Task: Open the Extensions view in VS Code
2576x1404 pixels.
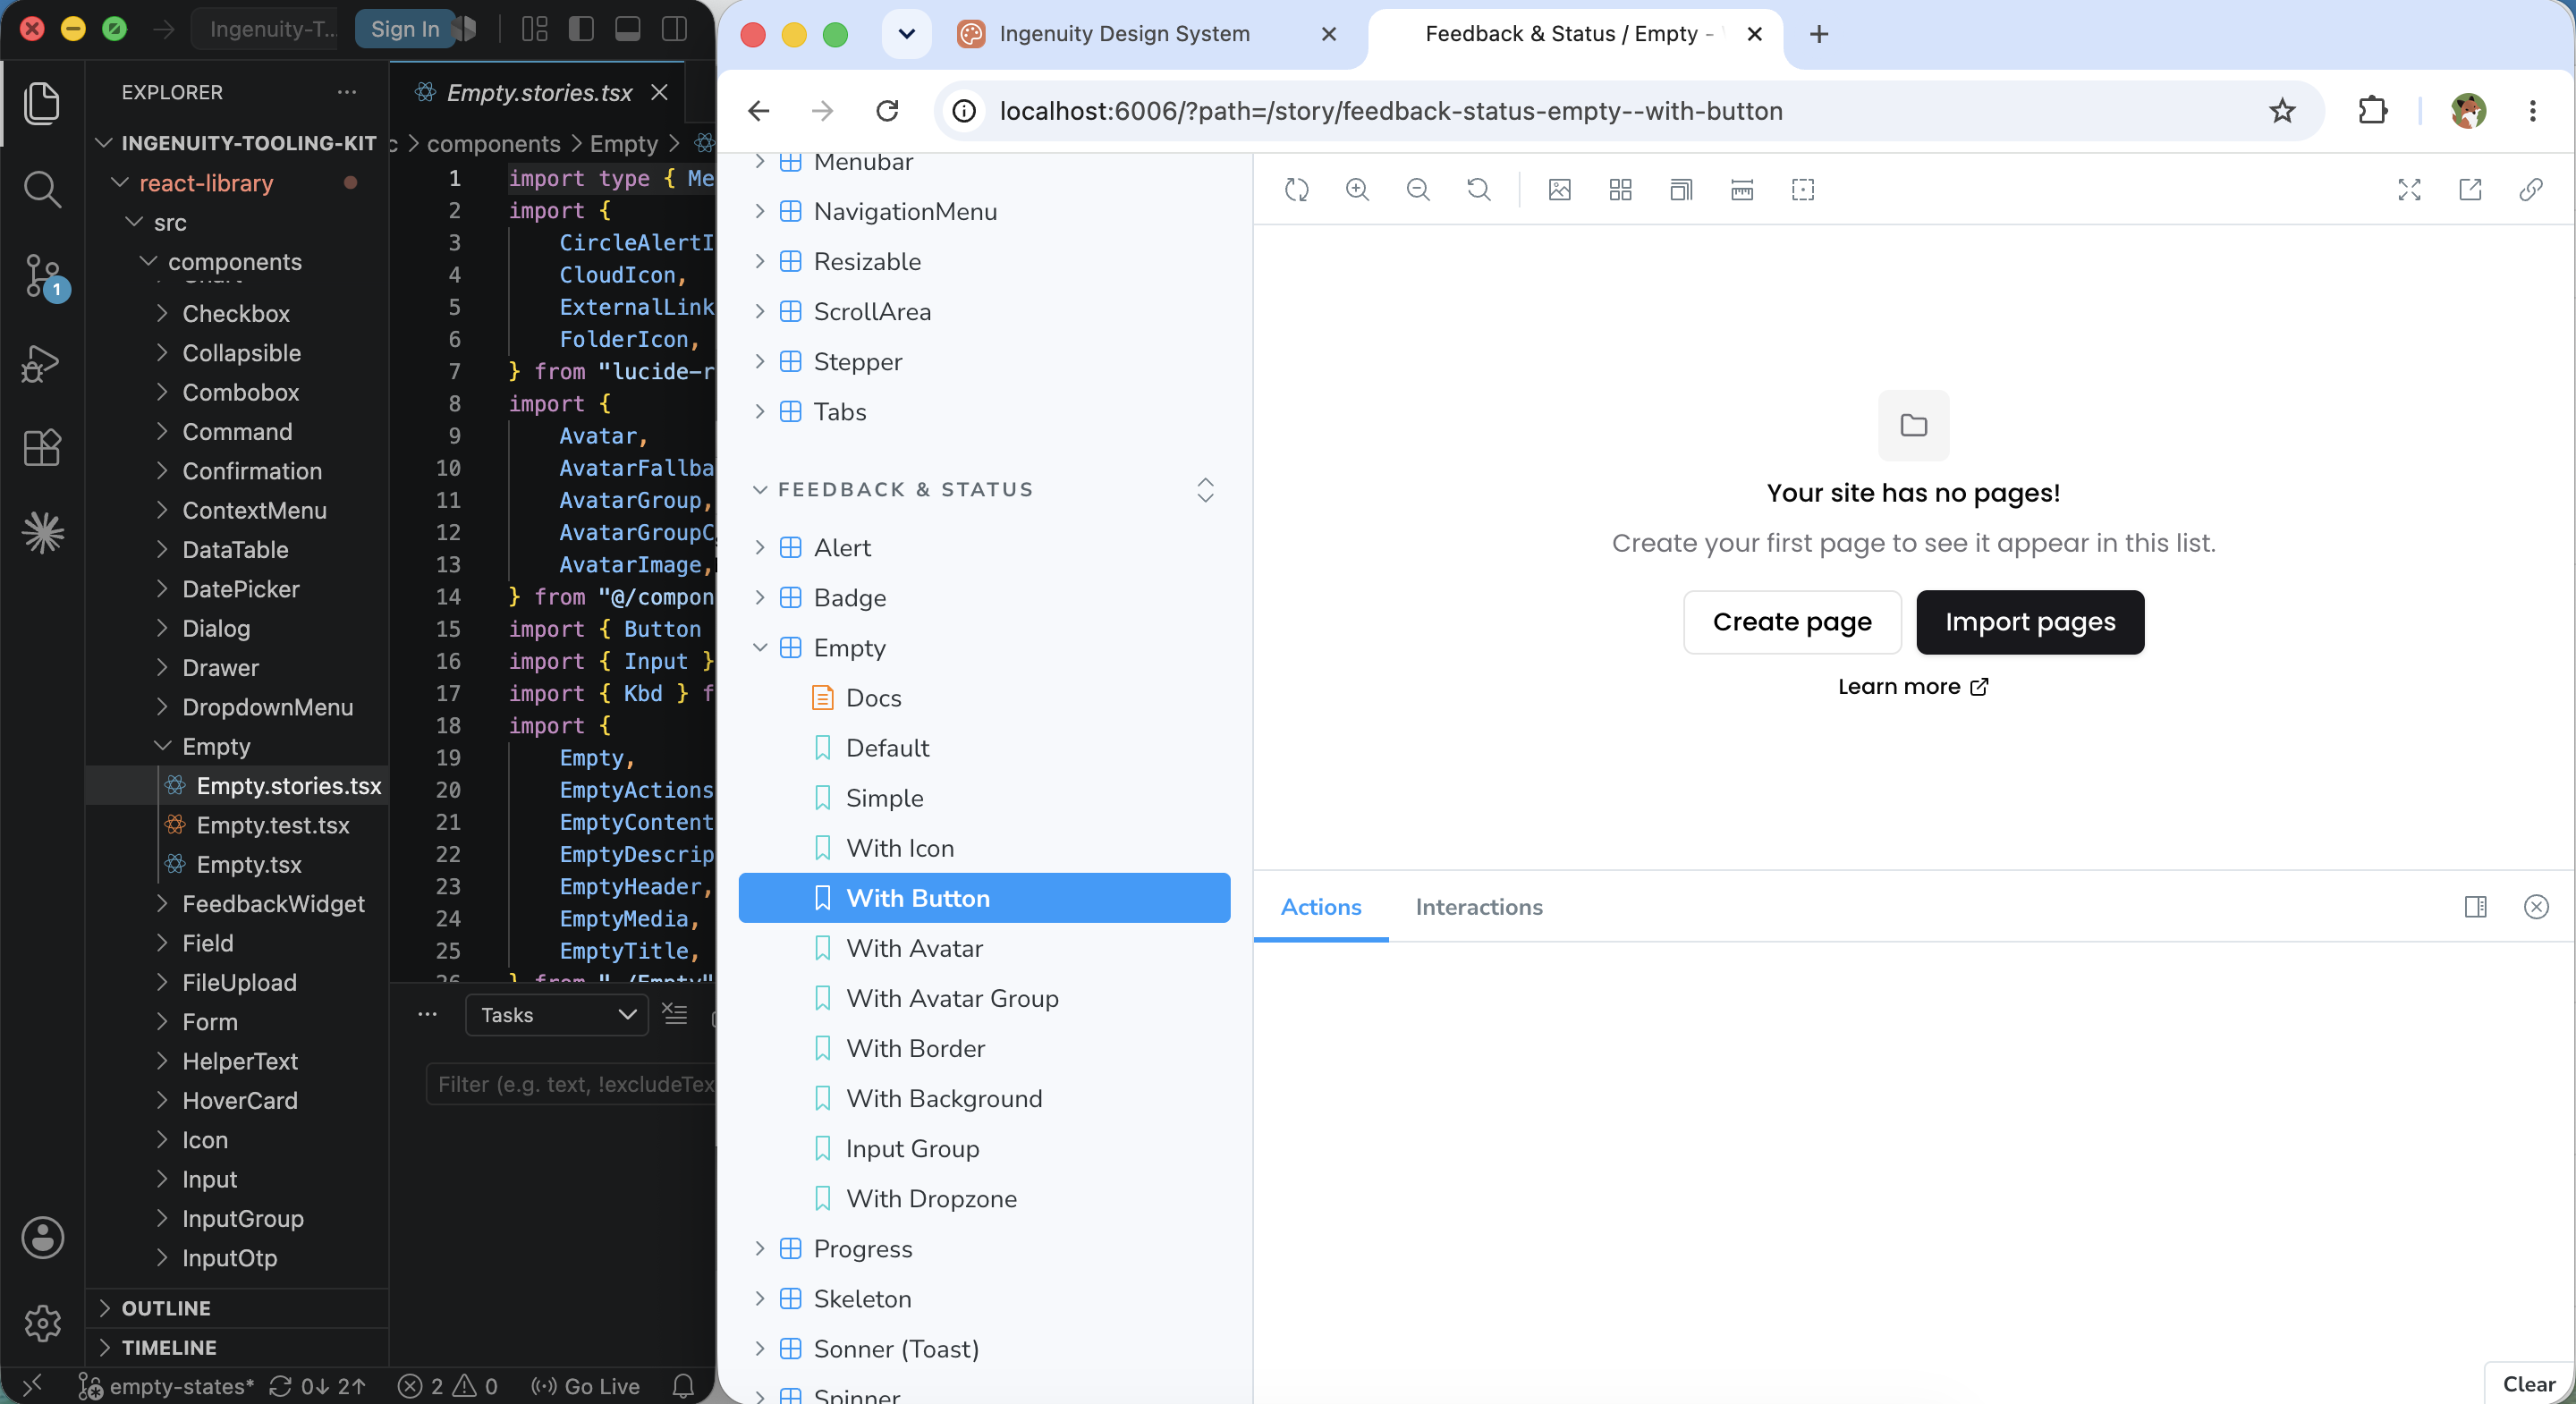Action: 42,447
